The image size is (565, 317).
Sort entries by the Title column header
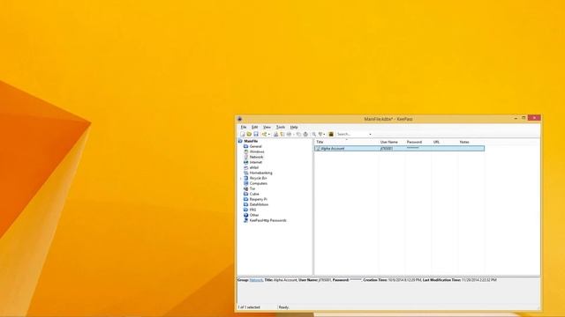tap(346, 142)
